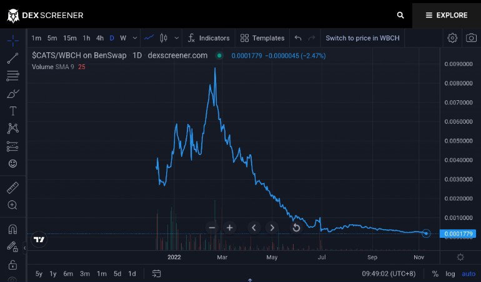Set range to 1m in bottom bar
This screenshot has width=481, height=282.
pyautogui.click(x=102, y=274)
